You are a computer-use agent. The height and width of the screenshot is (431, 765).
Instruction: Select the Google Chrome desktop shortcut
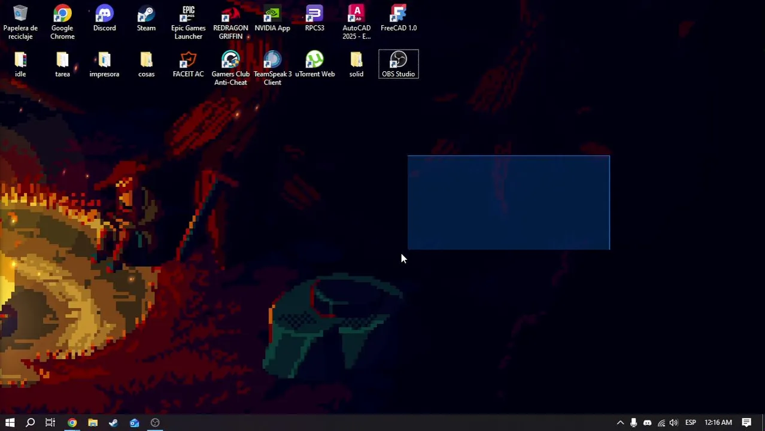(62, 23)
